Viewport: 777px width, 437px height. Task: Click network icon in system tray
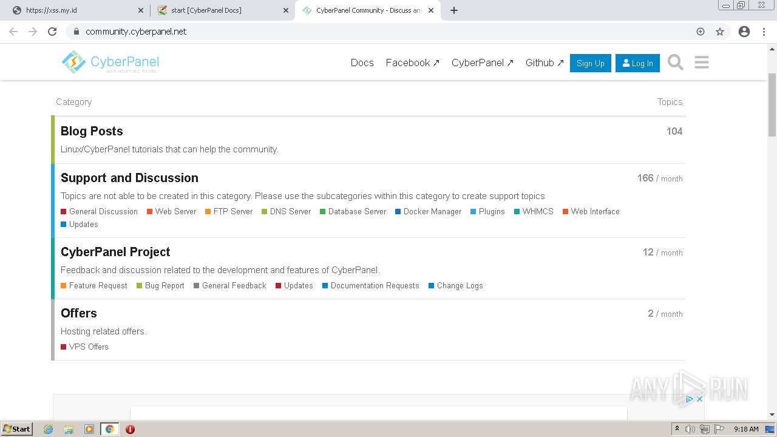(705, 429)
